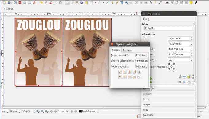209x119 pixels.
Task: Insert a PDF check box field
Action: pyautogui.click(x=177, y=2)
